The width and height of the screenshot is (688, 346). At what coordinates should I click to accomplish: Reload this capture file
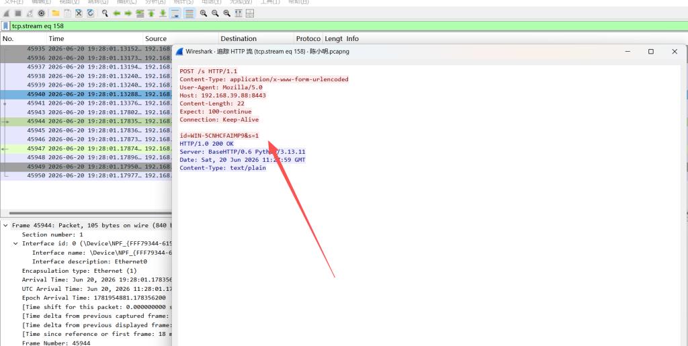tap(91, 13)
